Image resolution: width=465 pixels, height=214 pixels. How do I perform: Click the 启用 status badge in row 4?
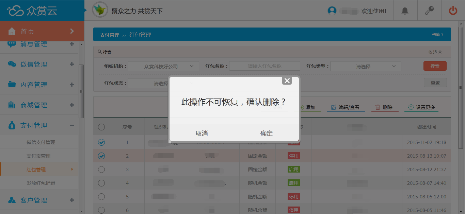click(x=294, y=183)
